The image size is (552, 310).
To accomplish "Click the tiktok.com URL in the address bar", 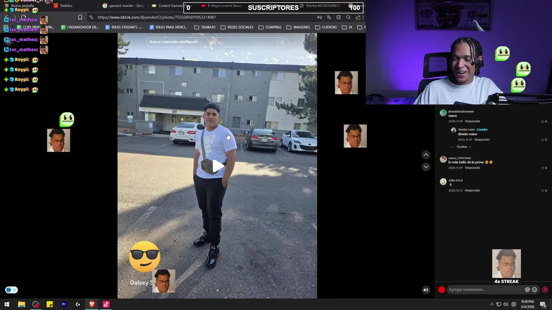I will tap(157, 17).
